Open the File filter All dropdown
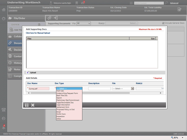 tap(84, 23)
